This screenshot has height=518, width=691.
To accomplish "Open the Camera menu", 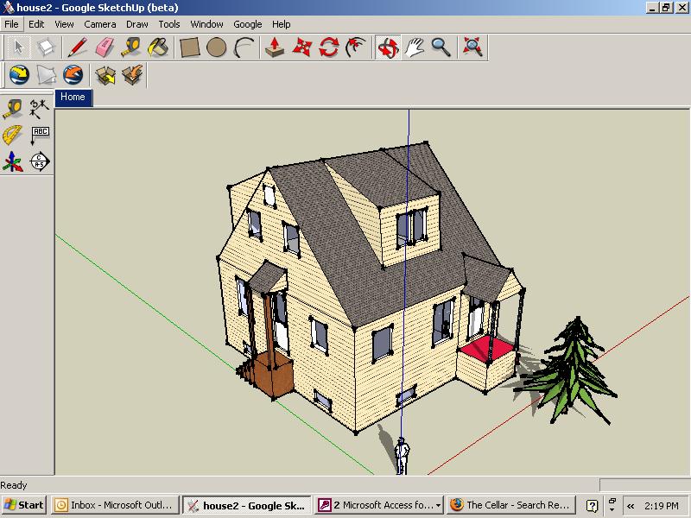I will pos(100,24).
